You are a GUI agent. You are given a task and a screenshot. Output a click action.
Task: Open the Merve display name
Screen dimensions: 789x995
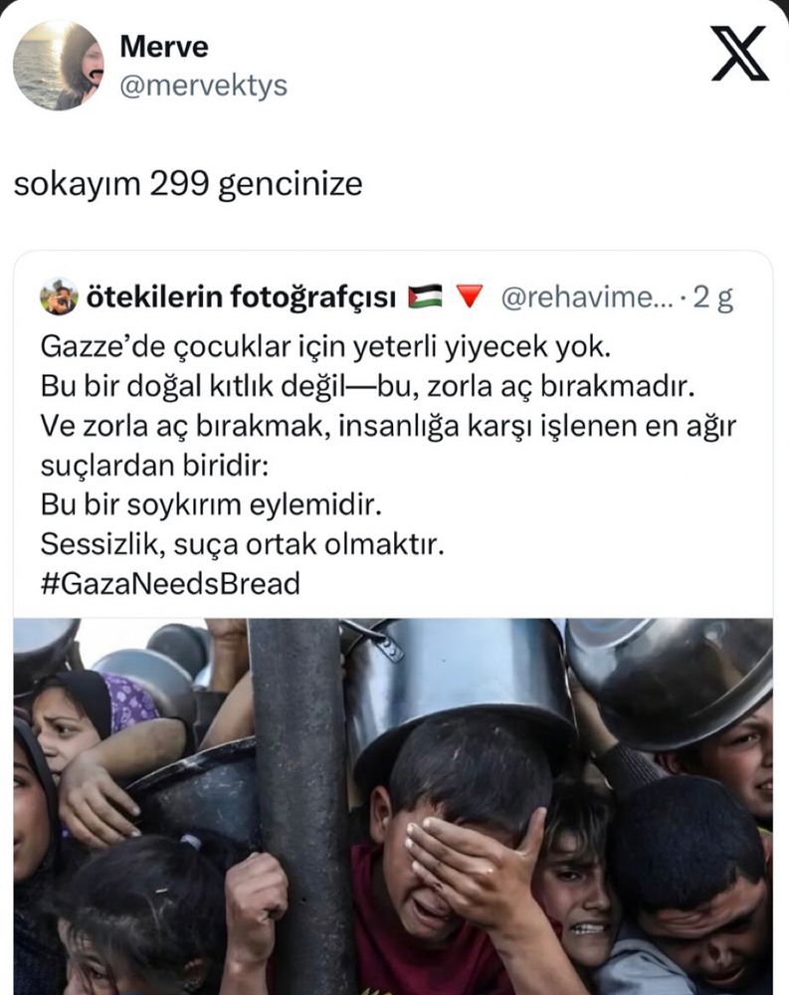(x=164, y=47)
